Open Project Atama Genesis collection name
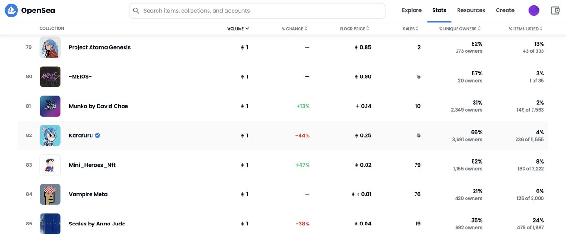Screen dimensions: 566x242 coord(100,47)
